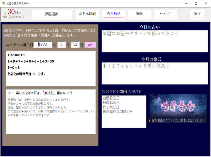Focus the birth year field containing 1973
Screen dimensions: 211x157
click(x=43, y=45)
